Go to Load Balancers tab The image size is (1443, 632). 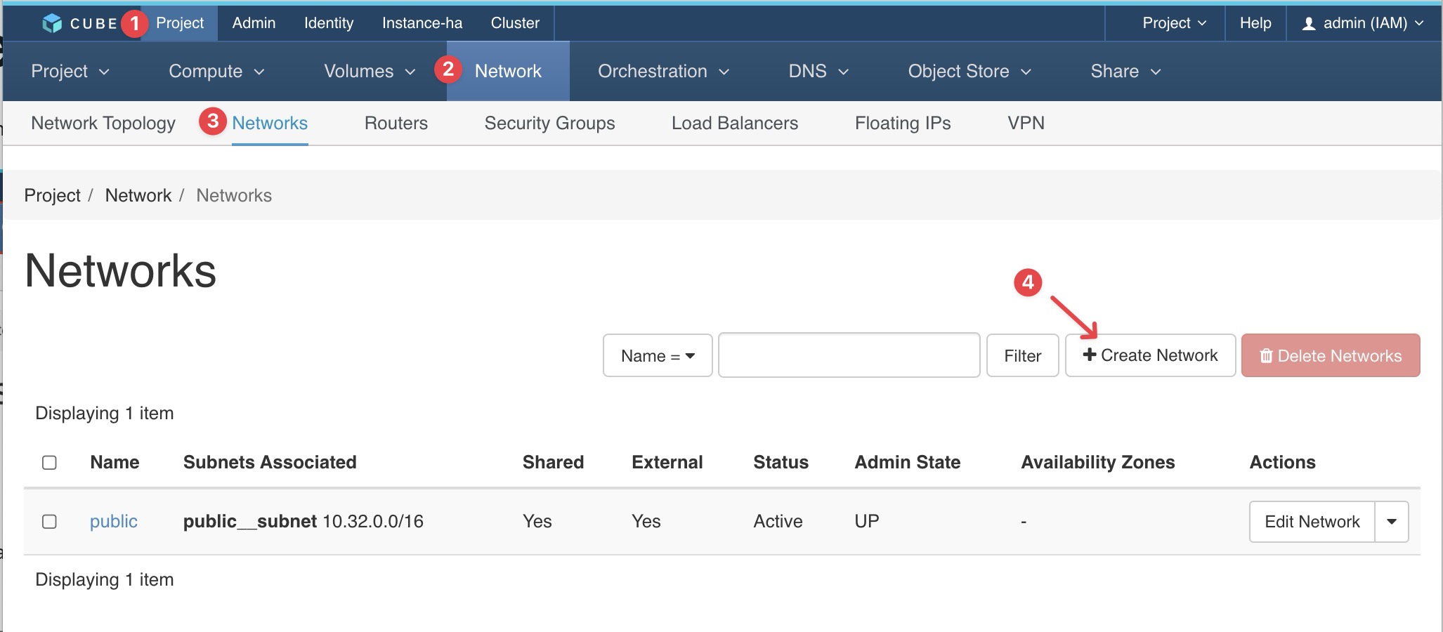(735, 123)
